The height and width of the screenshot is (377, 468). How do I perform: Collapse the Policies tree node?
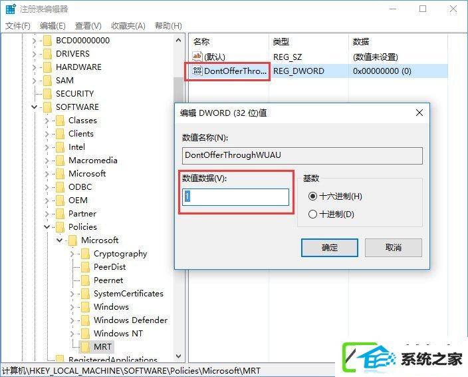tap(47, 227)
